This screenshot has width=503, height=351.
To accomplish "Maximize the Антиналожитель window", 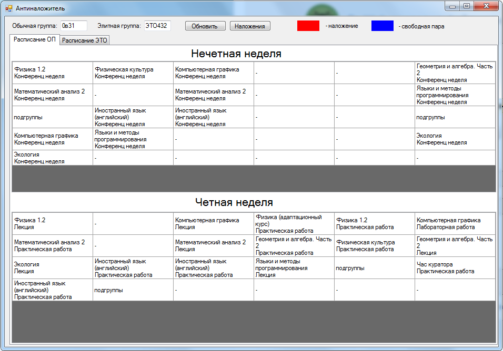I will pyautogui.click(x=466, y=6).
